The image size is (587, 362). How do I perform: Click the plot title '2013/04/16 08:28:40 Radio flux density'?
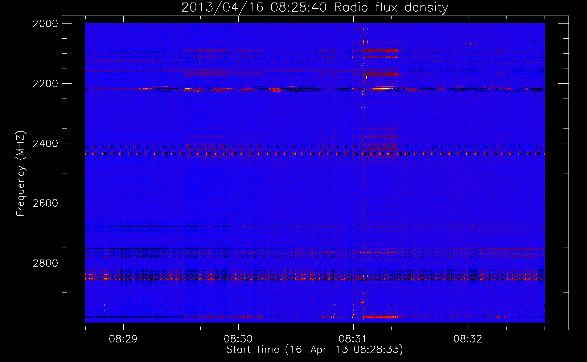[315, 7]
